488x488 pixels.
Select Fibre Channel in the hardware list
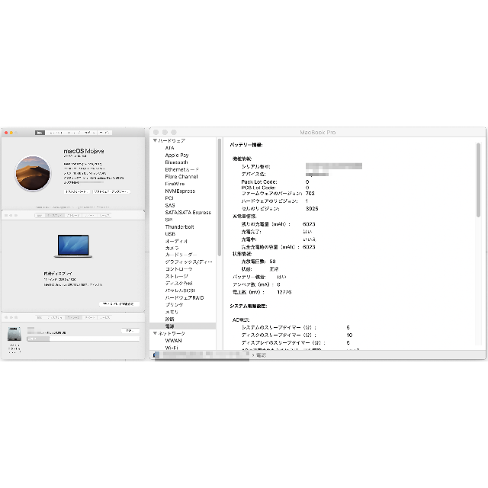[x=181, y=176]
